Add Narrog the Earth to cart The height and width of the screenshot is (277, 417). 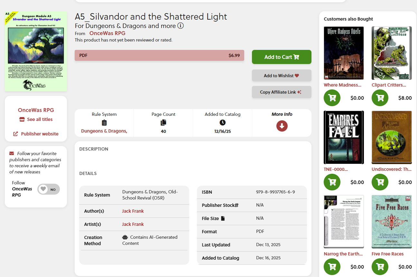tap(332, 267)
